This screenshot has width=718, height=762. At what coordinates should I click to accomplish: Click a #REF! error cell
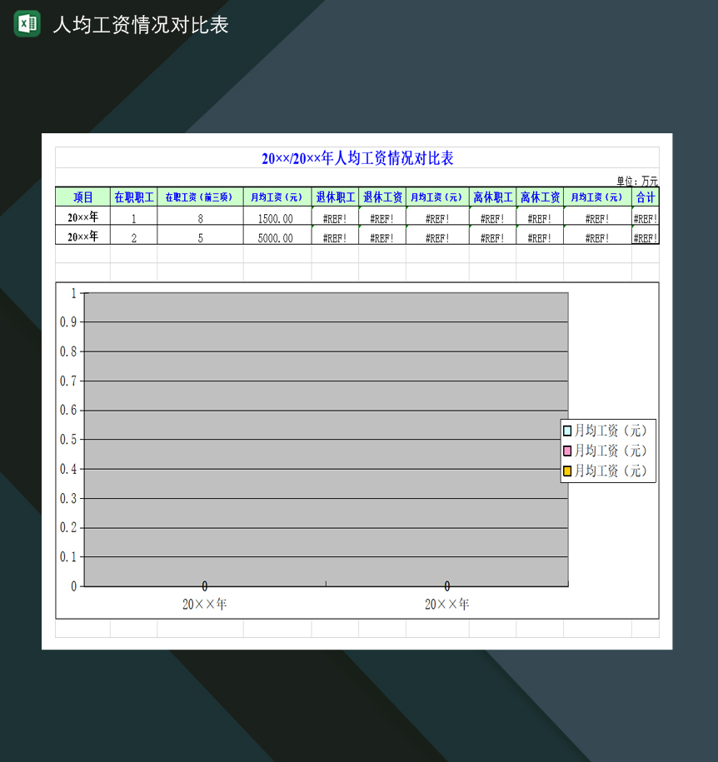tap(335, 217)
